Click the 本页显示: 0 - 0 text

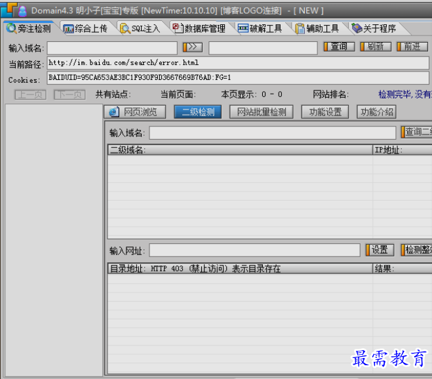(x=252, y=94)
